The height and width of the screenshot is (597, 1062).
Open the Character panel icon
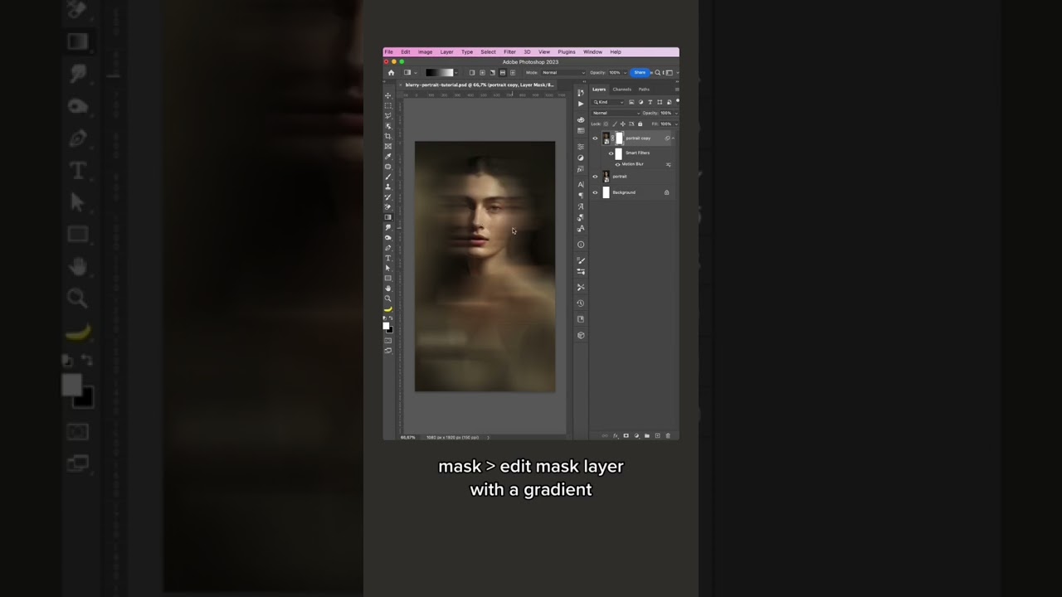(x=581, y=184)
